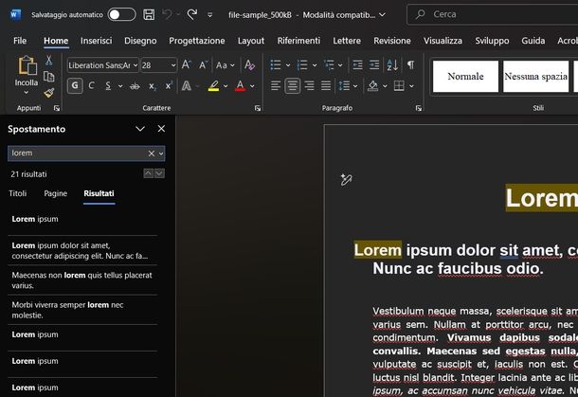
Task: Click the show paragraph marks icon
Action: coord(410,64)
